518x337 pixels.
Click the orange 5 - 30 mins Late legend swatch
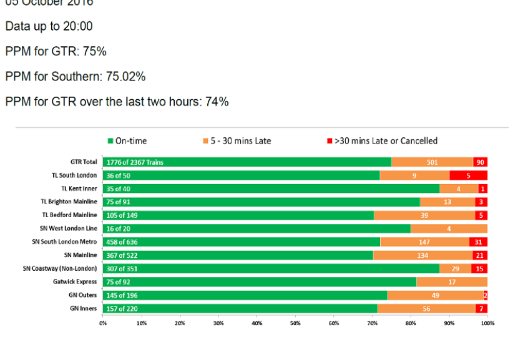205,141
